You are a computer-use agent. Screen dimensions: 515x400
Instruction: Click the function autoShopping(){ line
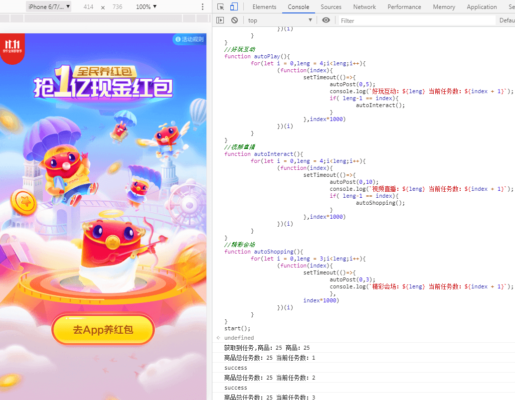pyautogui.click(x=263, y=252)
